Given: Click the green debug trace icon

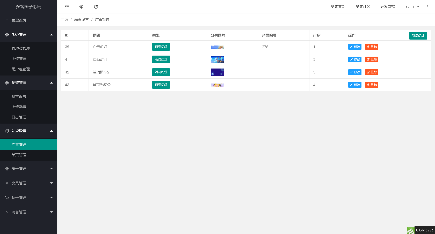Looking at the screenshot, I should (410, 230).
